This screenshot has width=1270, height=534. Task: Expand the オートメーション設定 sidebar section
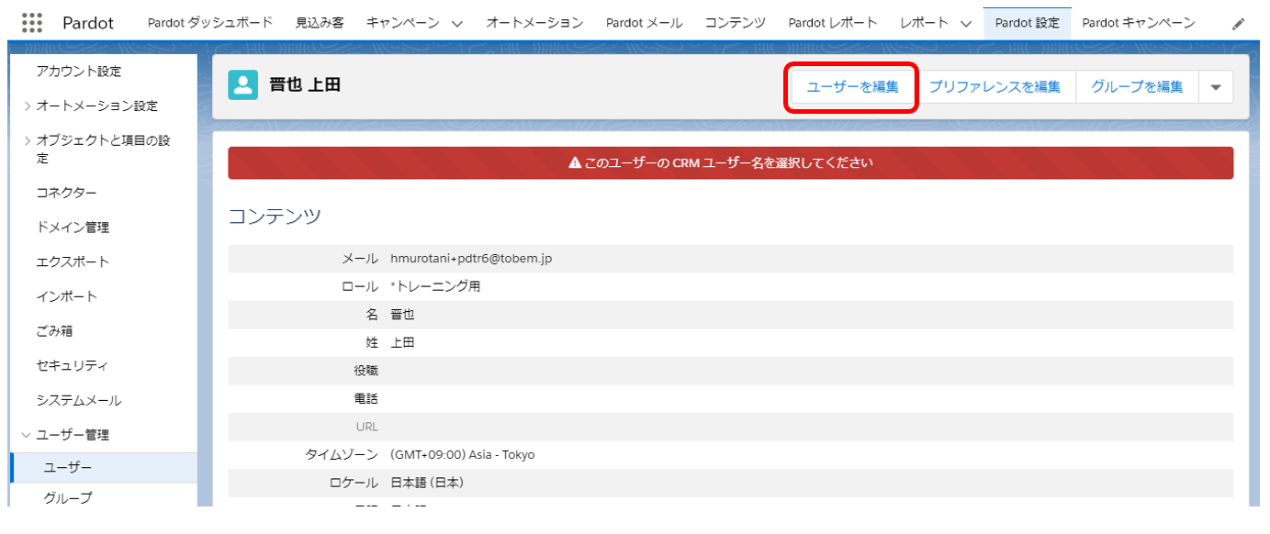pyautogui.click(x=28, y=106)
